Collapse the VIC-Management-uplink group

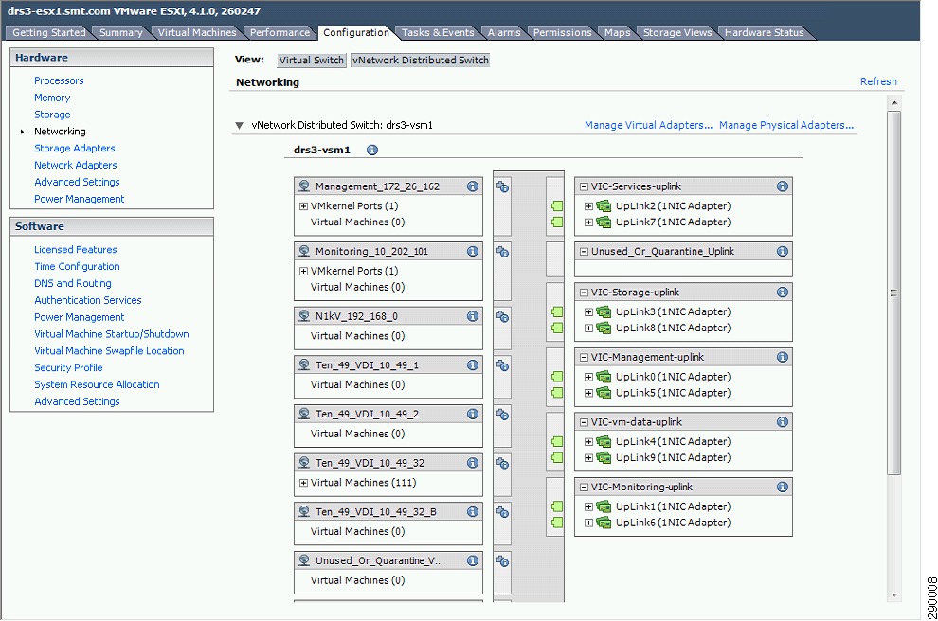point(584,358)
